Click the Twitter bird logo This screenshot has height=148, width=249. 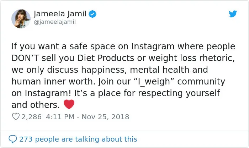coord(233,13)
